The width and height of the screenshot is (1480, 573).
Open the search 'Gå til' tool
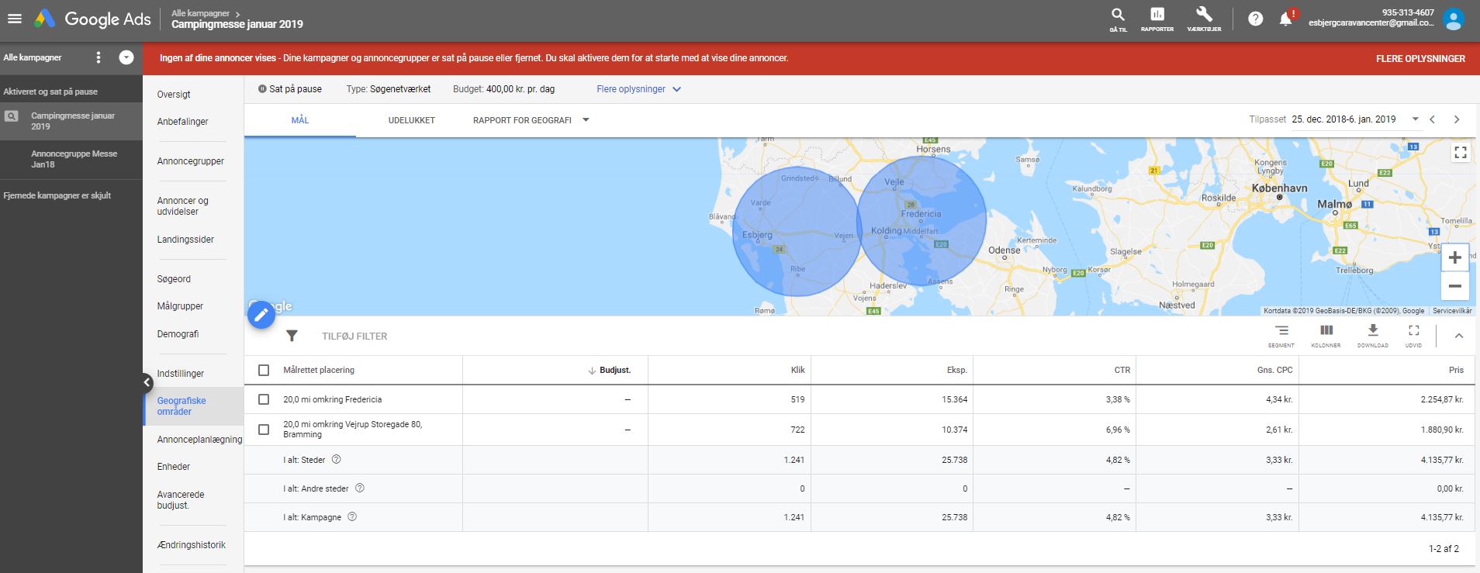pos(1118,19)
